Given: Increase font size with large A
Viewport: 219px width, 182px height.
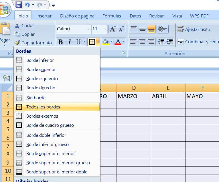Looking at the screenshot, I should [x=113, y=29].
